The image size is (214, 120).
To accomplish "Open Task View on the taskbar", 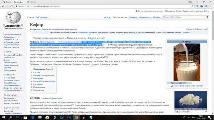I will (x=18, y=117).
